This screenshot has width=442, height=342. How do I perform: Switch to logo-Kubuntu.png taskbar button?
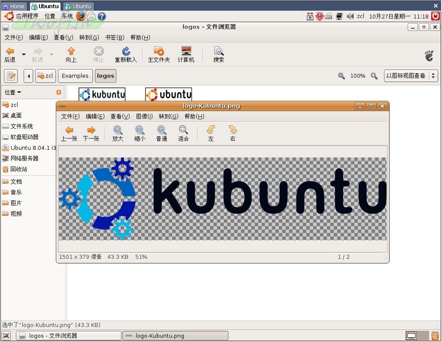point(176,336)
